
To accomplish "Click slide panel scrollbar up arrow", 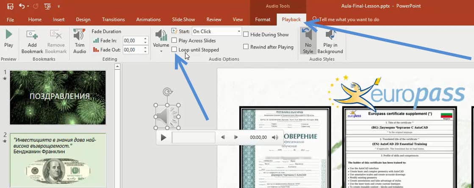I will point(118,66).
